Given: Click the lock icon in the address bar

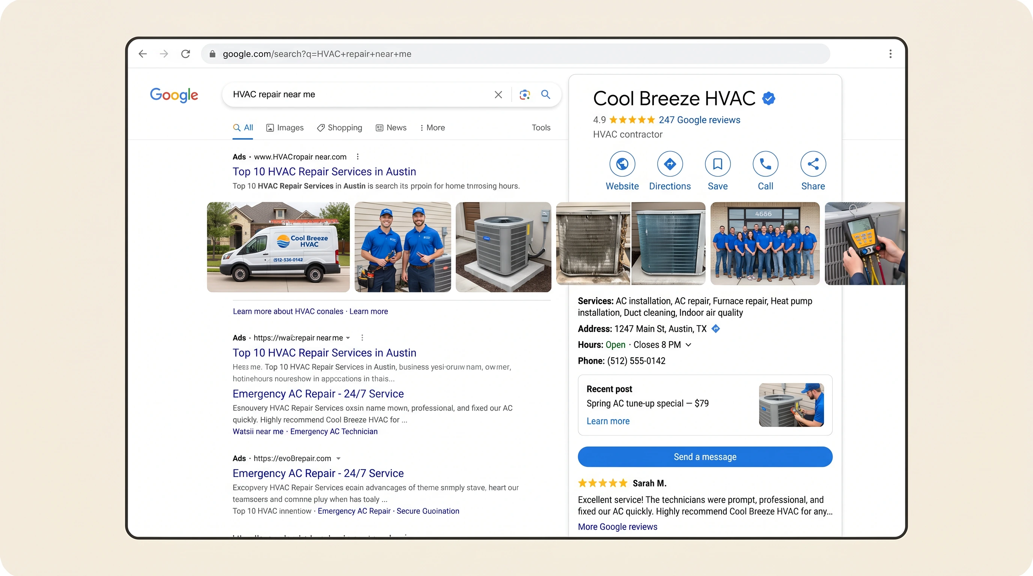Looking at the screenshot, I should pyautogui.click(x=212, y=54).
